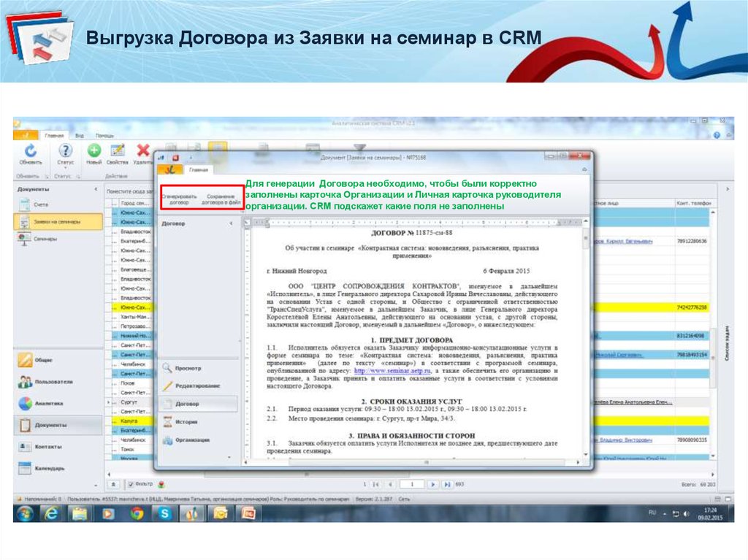The image size is (748, 560).
Task: Click the page number input field
Action: click(x=412, y=484)
